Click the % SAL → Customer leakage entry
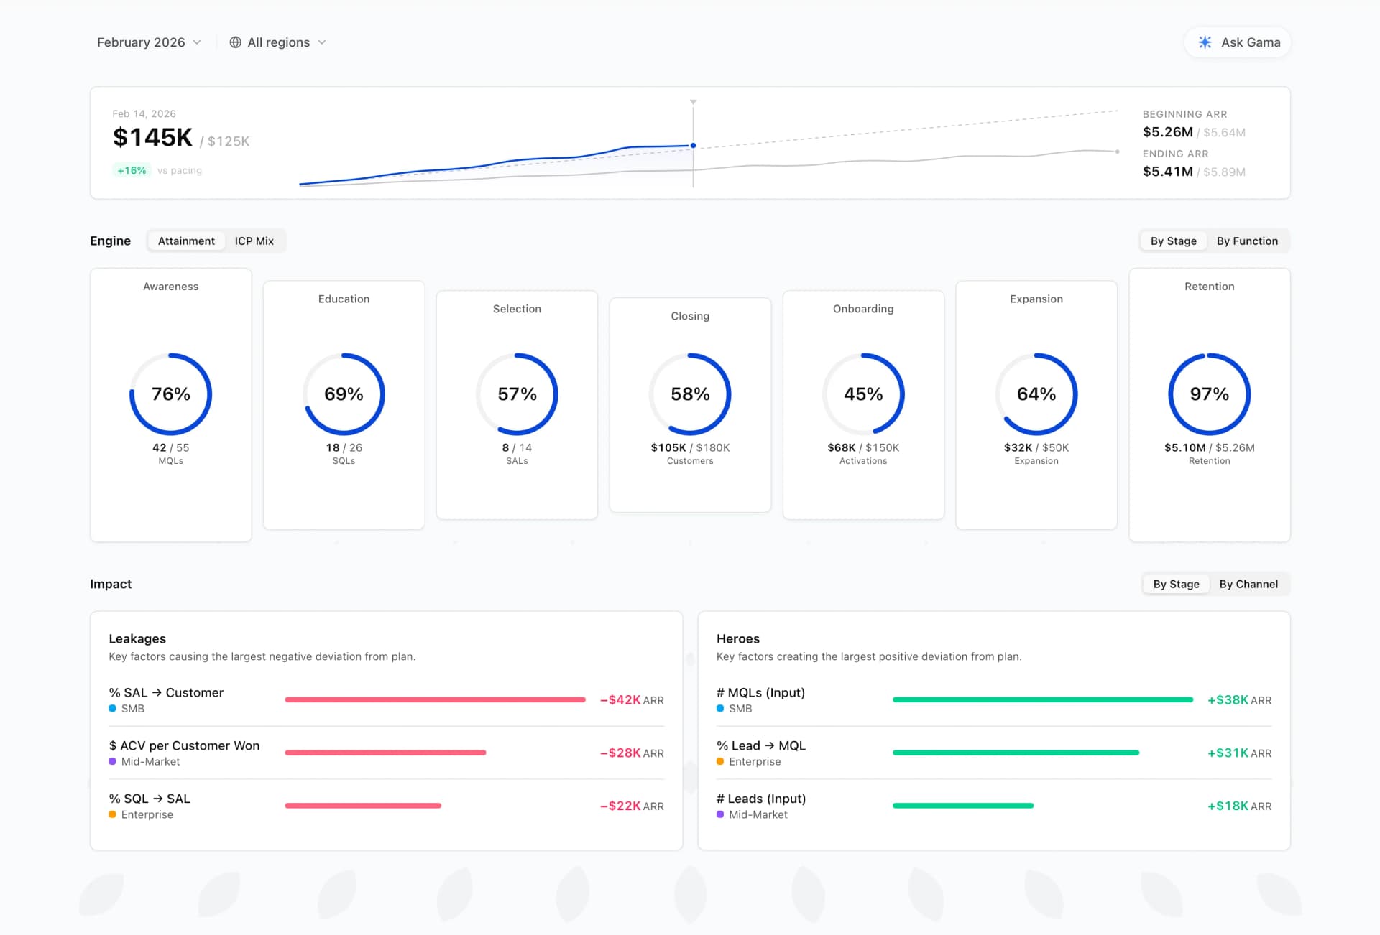This screenshot has height=935, width=1380. (166, 692)
